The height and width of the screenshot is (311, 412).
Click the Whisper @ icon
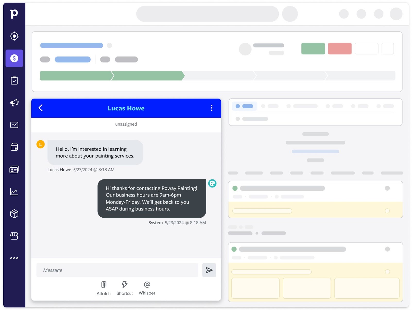(x=147, y=285)
